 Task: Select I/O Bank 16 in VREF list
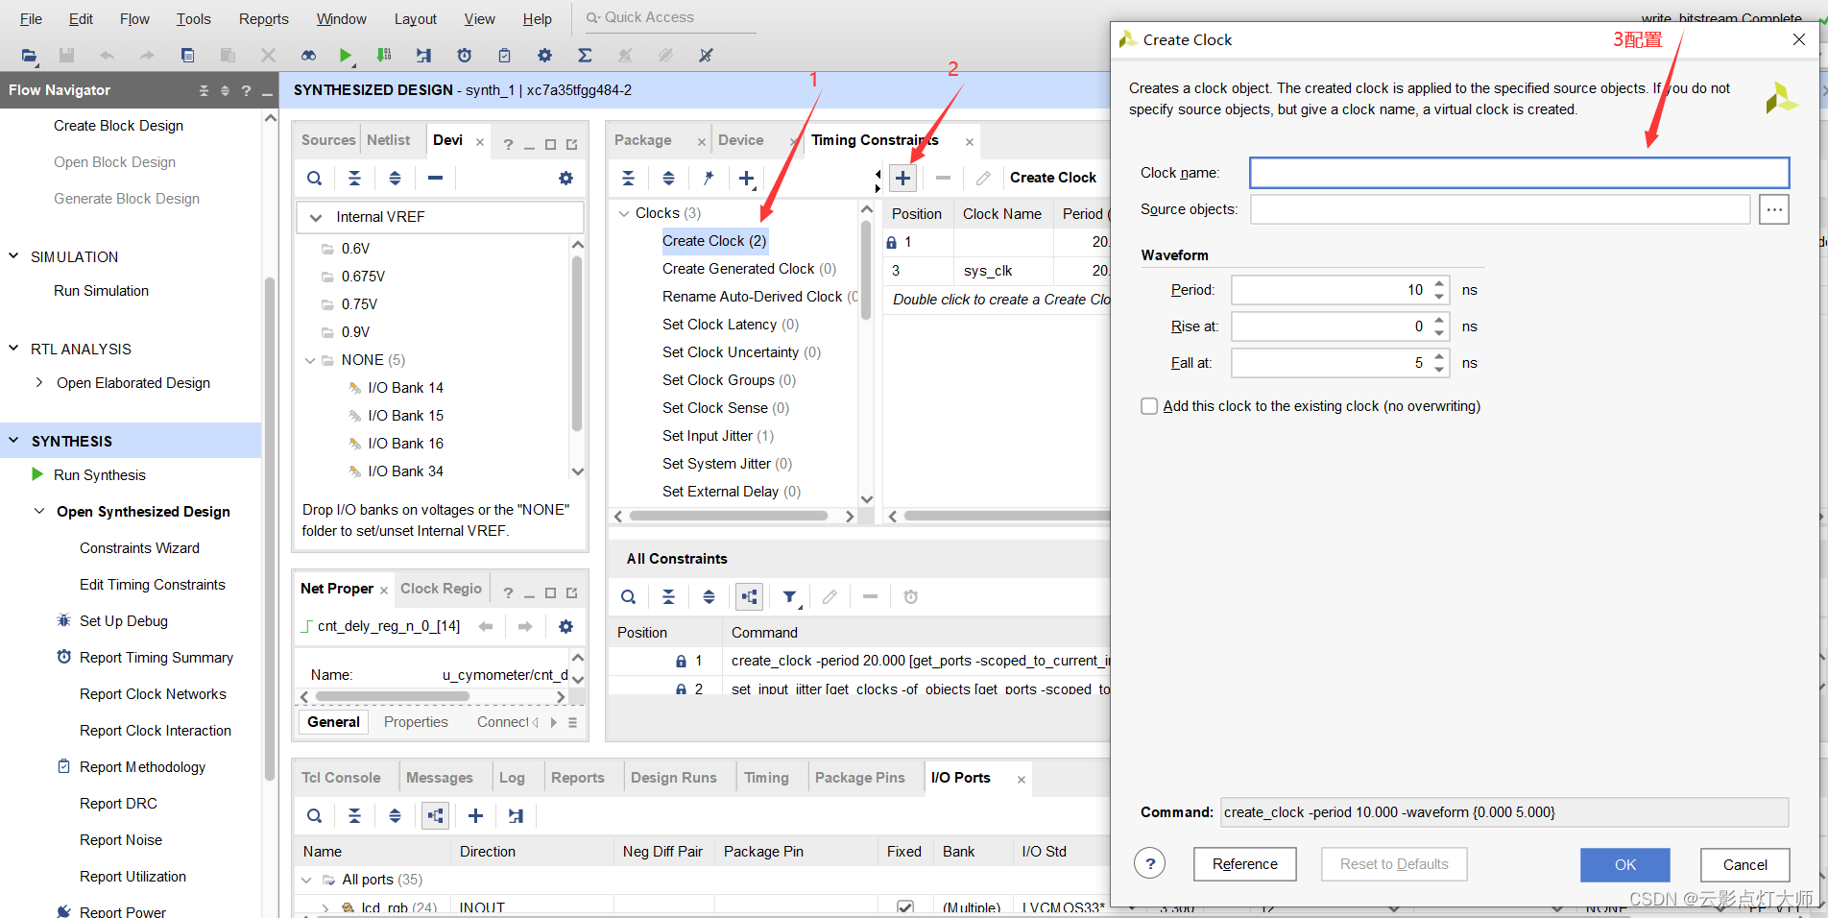[405, 444]
